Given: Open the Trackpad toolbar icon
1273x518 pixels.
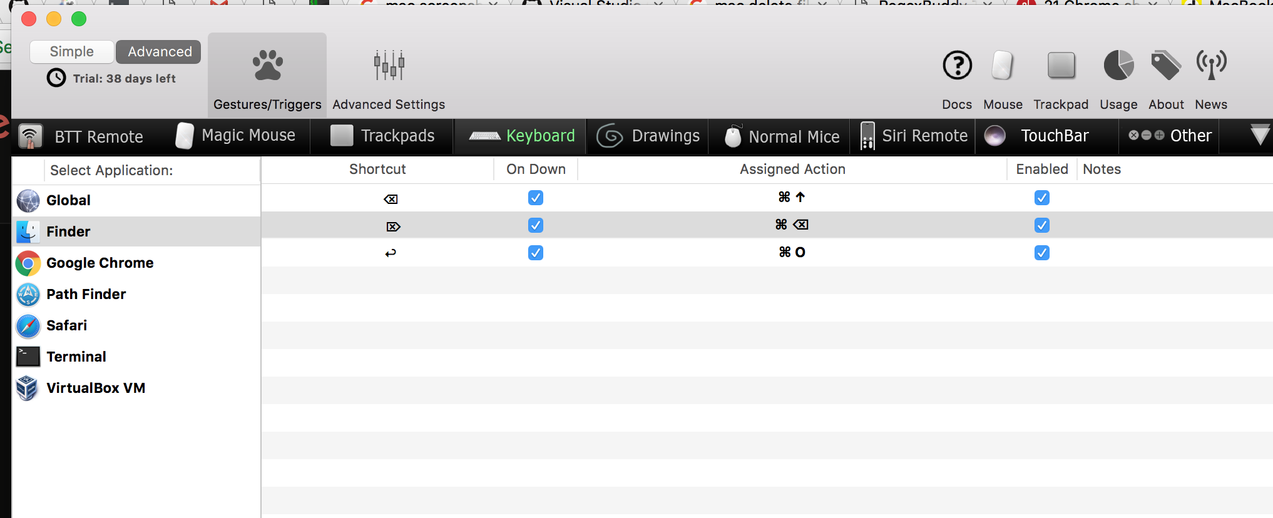Looking at the screenshot, I should 1061,65.
